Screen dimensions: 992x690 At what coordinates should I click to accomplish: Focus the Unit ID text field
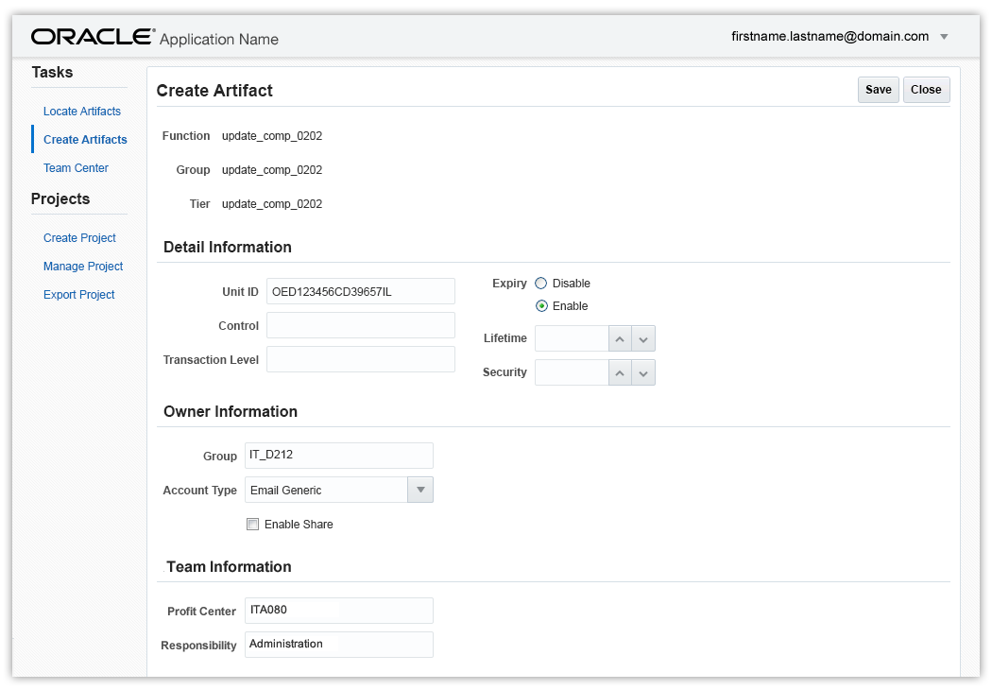pos(360,291)
